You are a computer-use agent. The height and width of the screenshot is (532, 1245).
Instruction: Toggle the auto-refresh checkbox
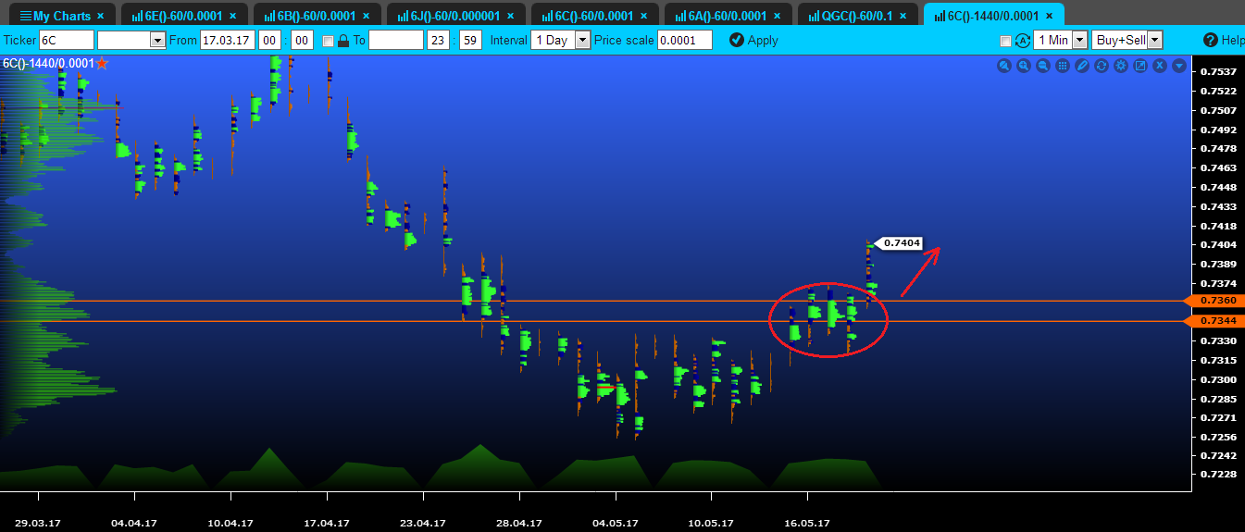pos(1006,41)
